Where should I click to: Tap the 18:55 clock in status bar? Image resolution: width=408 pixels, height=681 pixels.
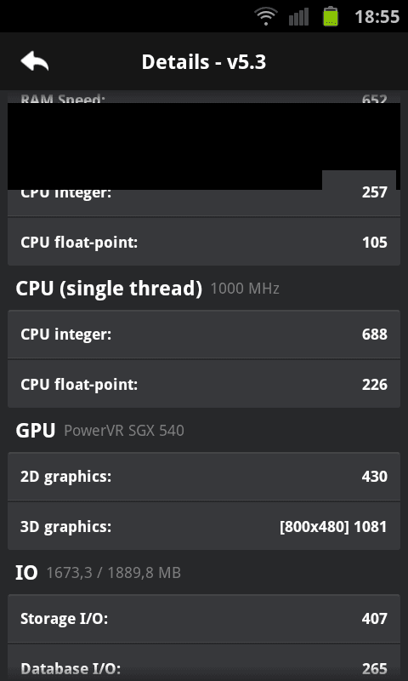coord(377,16)
